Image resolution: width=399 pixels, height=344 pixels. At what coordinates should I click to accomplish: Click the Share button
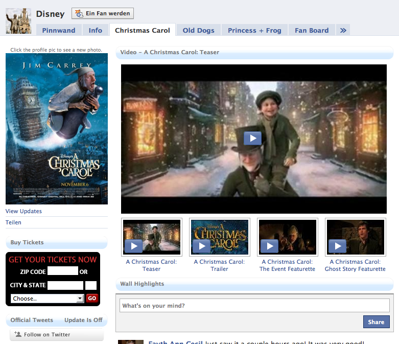(x=376, y=322)
